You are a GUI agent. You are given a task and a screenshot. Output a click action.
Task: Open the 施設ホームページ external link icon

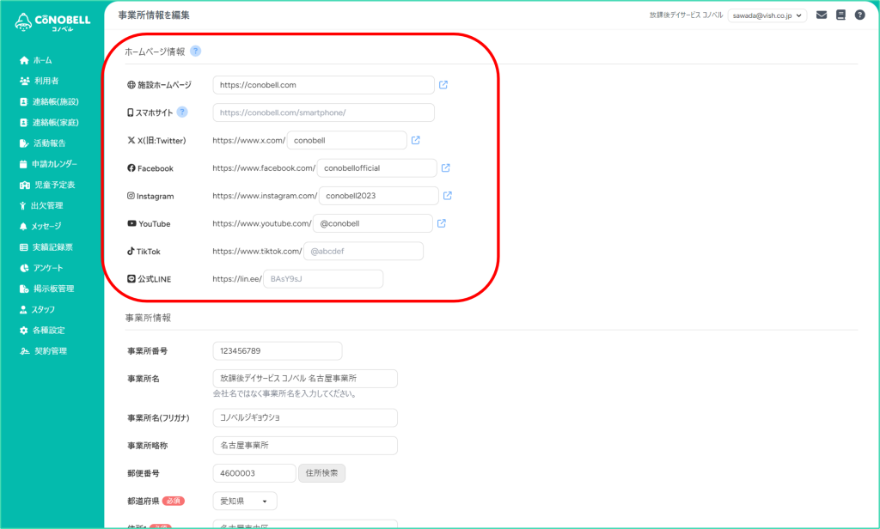[443, 85]
